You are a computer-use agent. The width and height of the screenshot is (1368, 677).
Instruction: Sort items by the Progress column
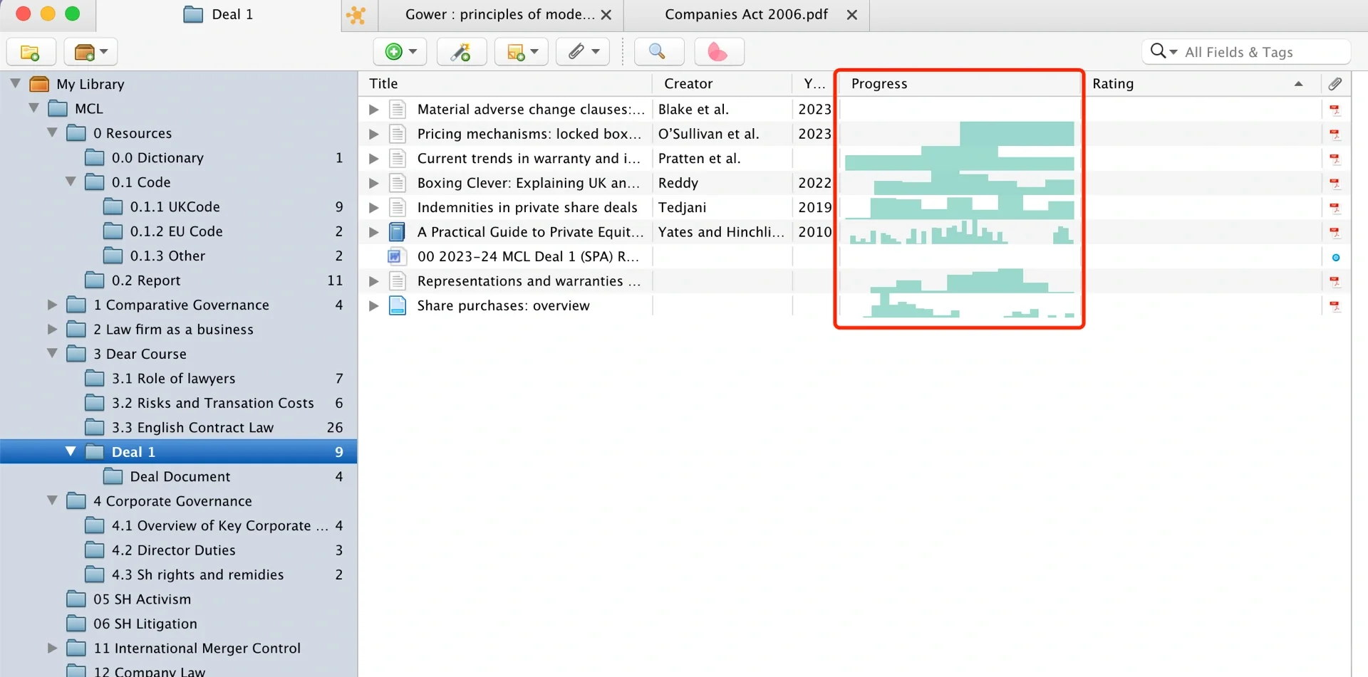point(959,84)
